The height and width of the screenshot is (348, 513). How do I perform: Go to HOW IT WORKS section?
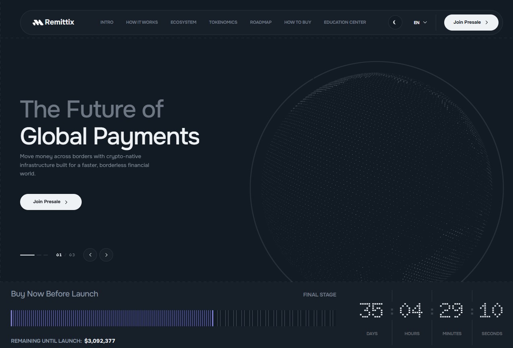142,22
